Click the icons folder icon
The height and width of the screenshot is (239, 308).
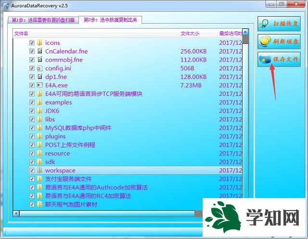click(39, 43)
